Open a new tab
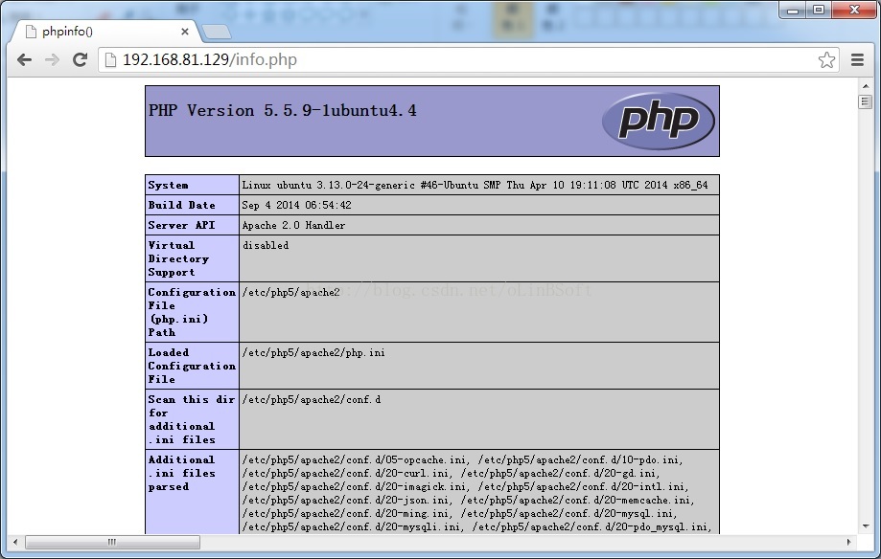 [x=217, y=32]
